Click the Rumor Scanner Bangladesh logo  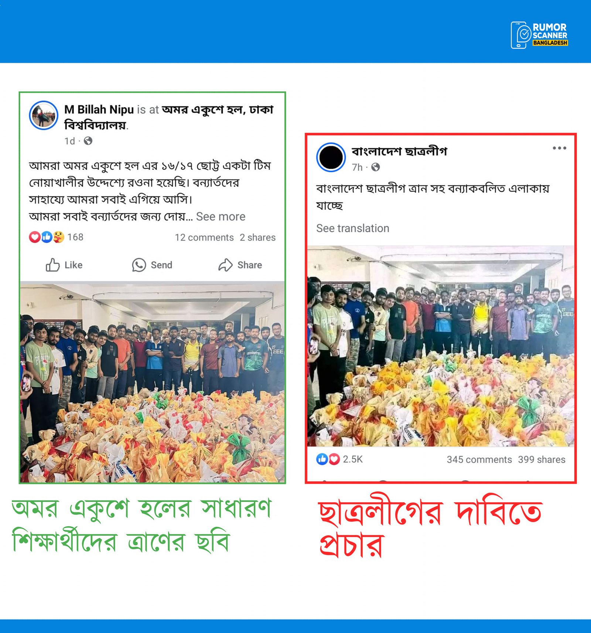pos(539,35)
